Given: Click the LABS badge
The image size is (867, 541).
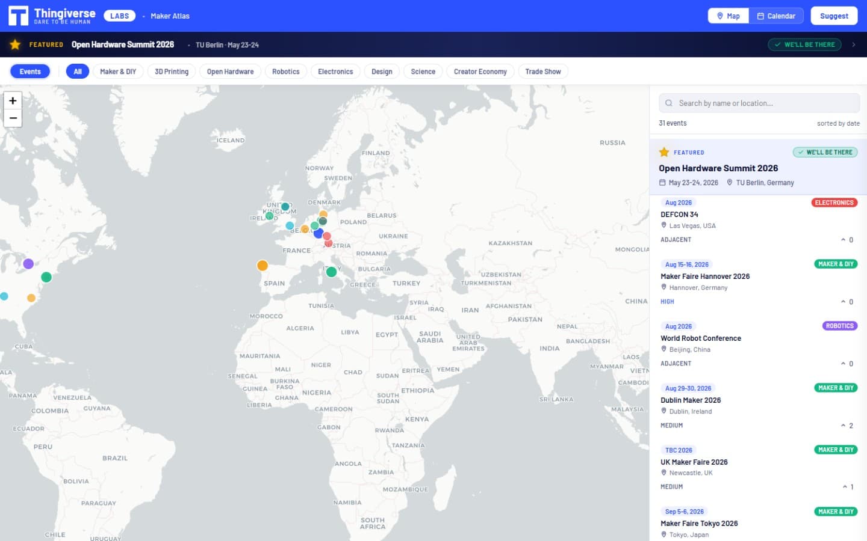Looking at the screenshot, I should pos(119,16).
